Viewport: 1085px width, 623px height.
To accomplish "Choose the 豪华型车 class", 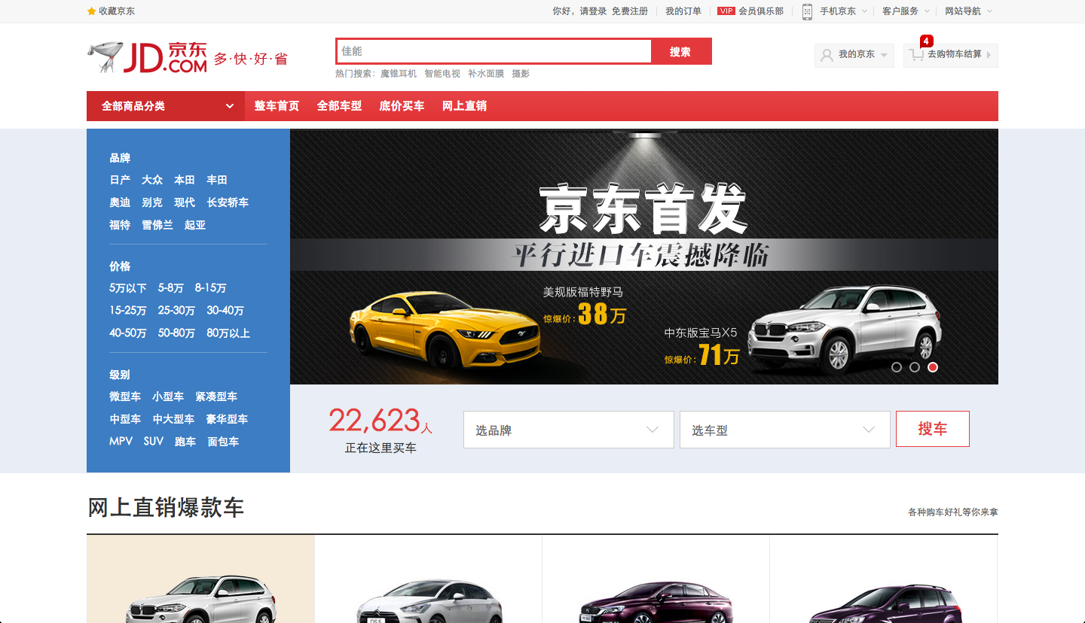I will [x=227, y=419].
